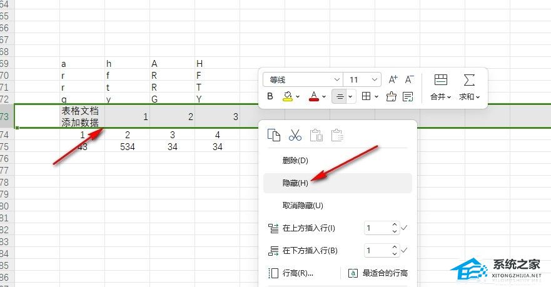Select the cell with lowercase h in row 69
The image size is (551, 287).
(x=127, y=63)
